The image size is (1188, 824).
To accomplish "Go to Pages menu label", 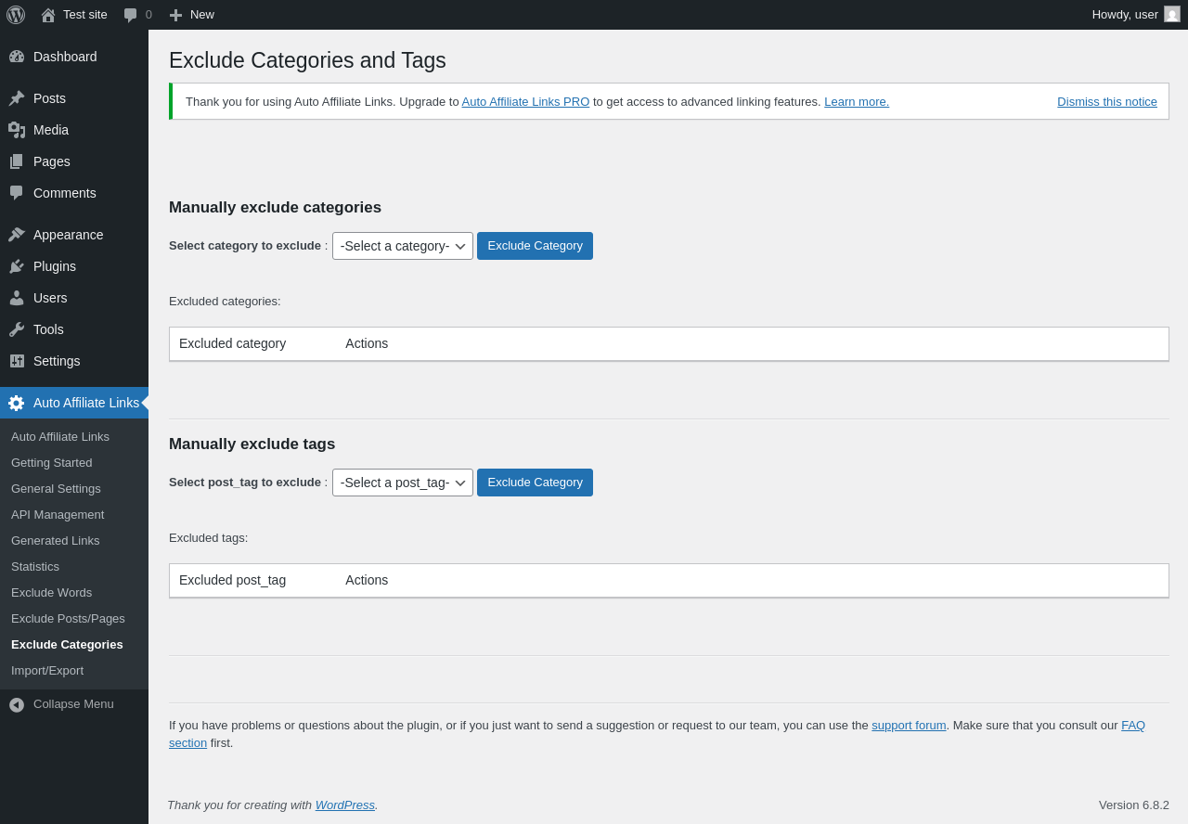I will [52, 161].
